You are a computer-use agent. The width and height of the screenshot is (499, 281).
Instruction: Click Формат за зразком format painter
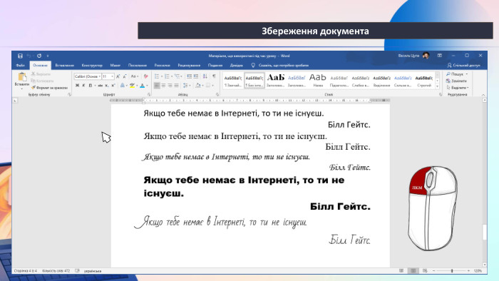50,88
